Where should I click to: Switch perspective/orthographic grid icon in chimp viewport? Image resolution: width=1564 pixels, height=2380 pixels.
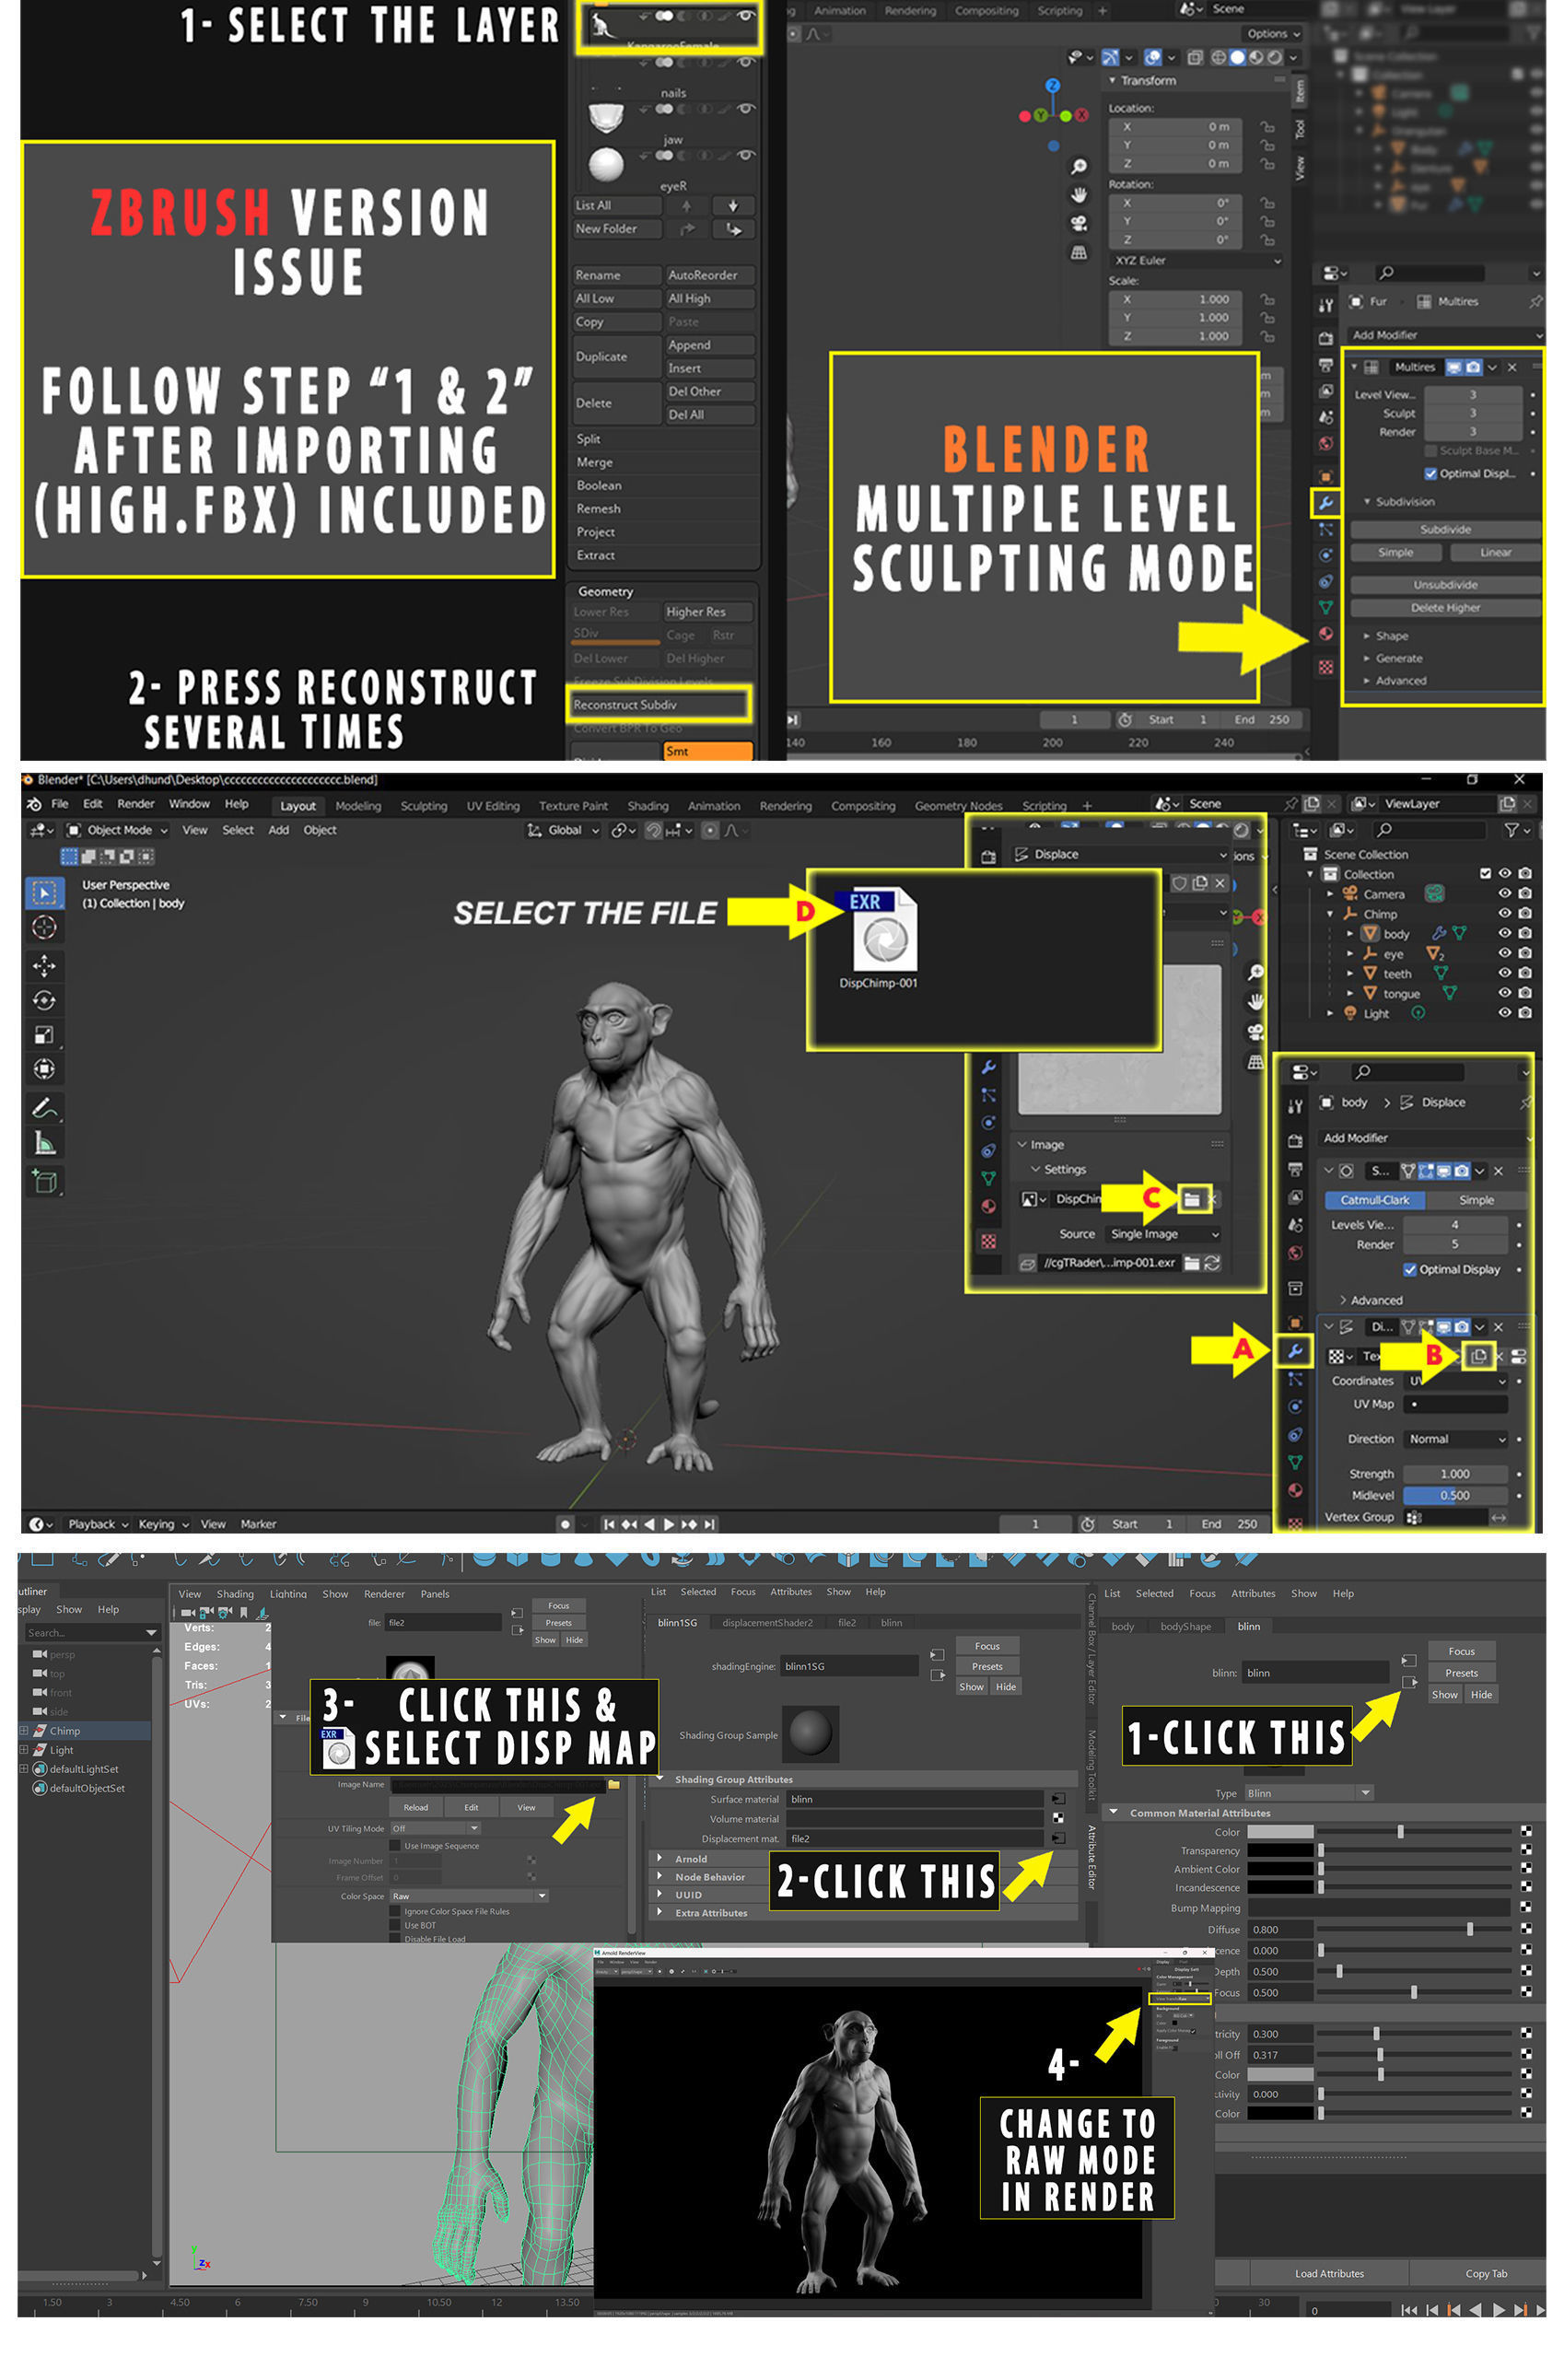click(1255, 1062)
